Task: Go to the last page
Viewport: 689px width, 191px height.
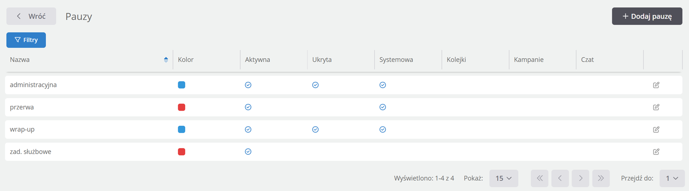Action: (601, 178)
